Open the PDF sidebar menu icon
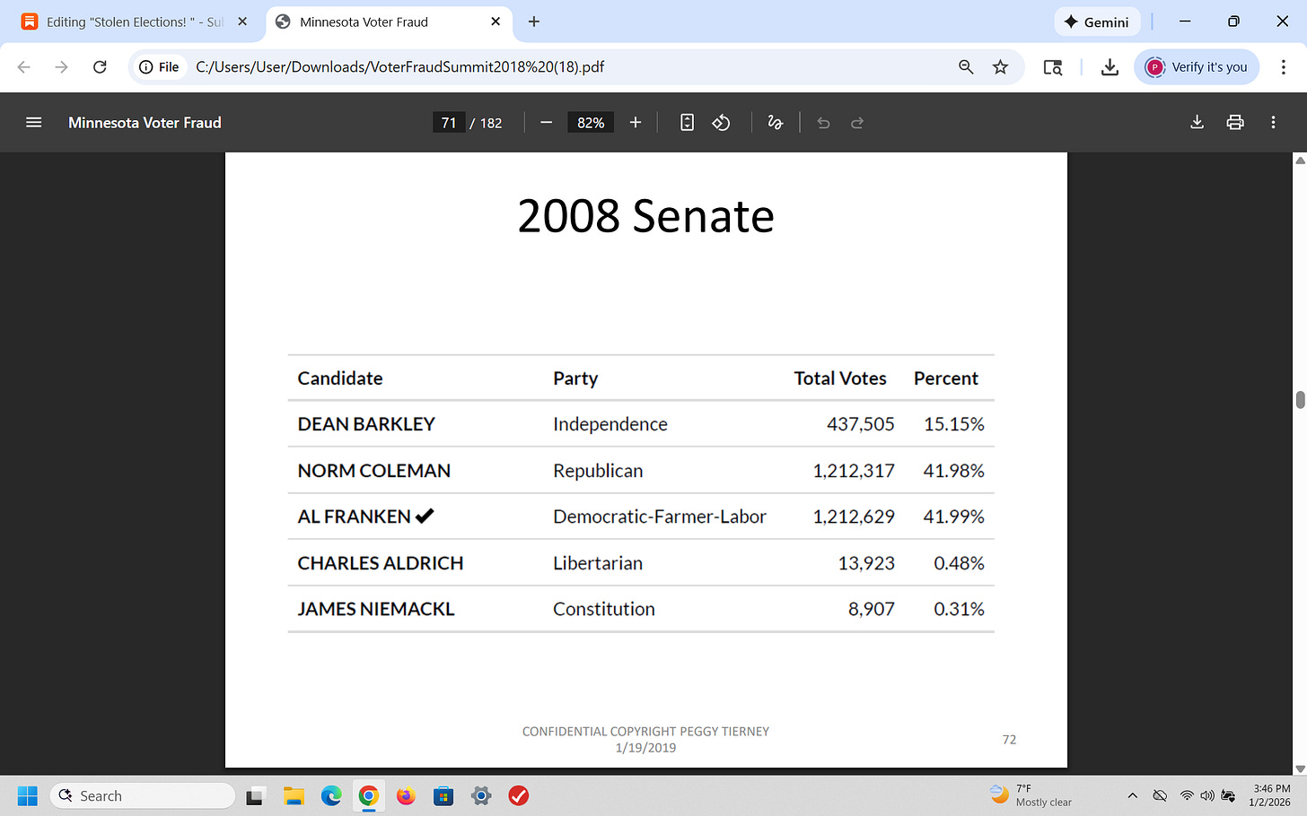 (x=34, y=123)
